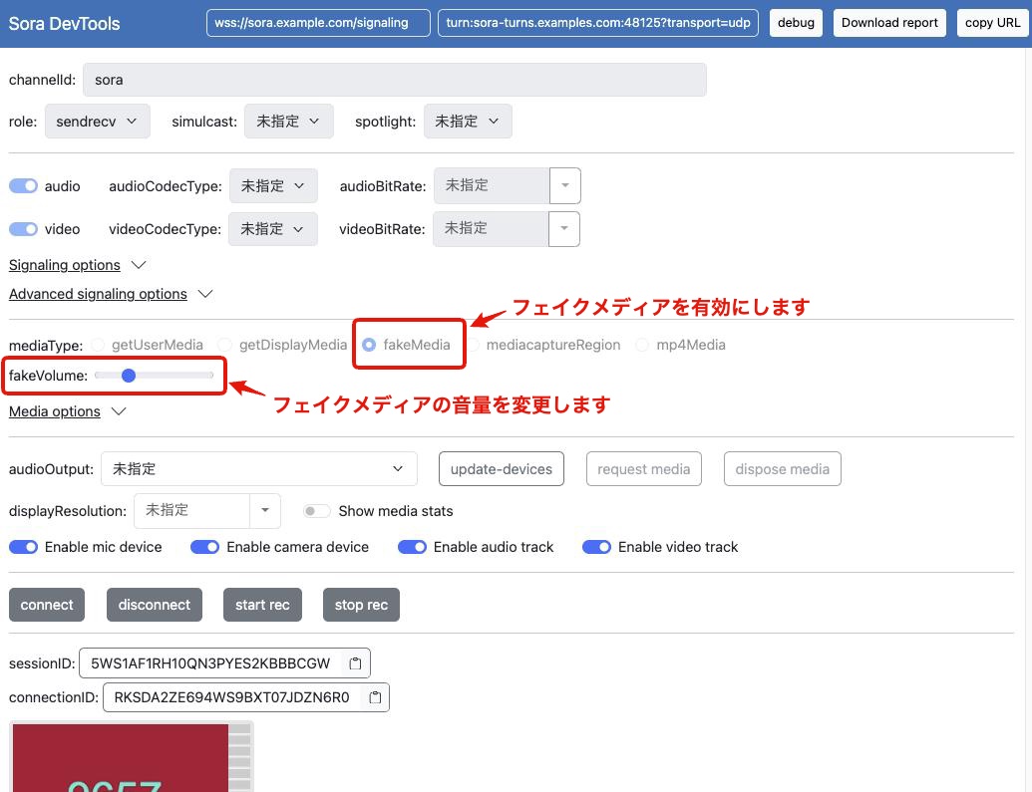Screen dimensions: 1032x792
Task: Click the connect button
Action: (x=46, y=604)
